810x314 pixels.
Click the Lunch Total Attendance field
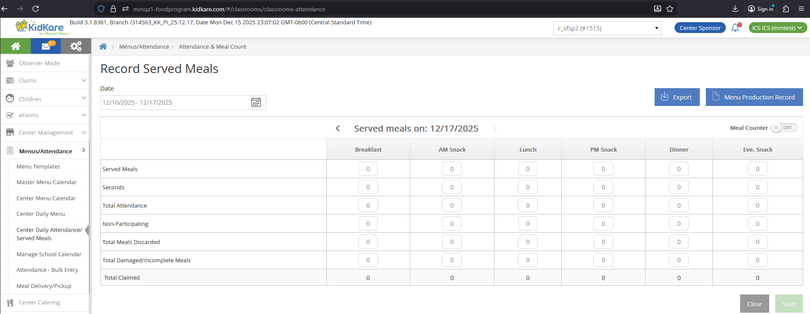point(527,205)
